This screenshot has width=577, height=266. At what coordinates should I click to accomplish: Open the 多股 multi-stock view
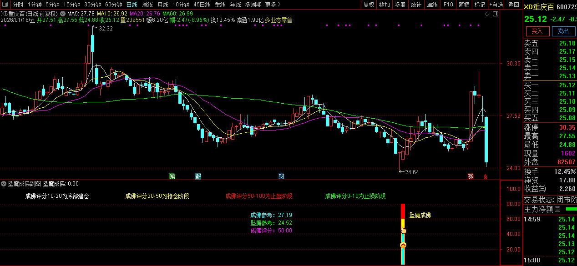pyautogui.click(x=400, y=5)
